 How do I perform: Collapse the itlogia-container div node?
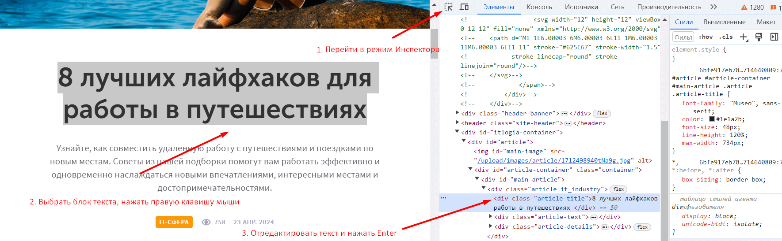[458, 132]
